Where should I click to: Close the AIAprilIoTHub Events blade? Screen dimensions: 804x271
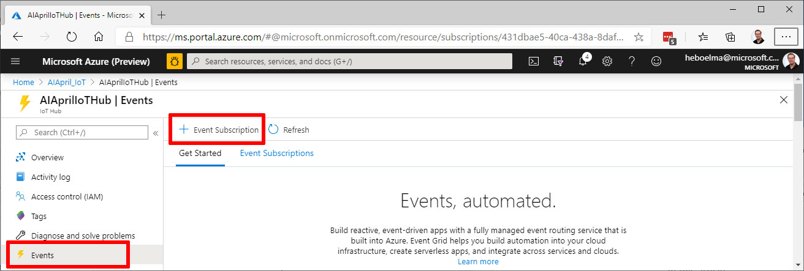(783, 99)
